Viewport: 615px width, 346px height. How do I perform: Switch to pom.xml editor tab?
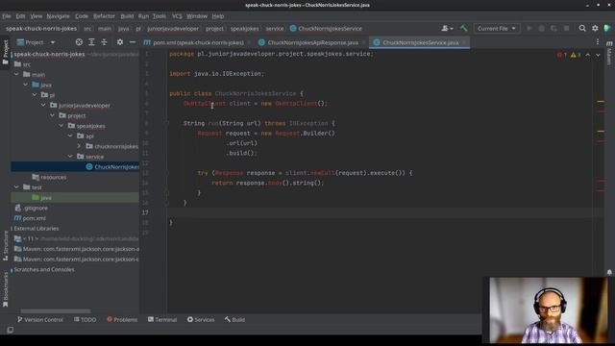click(x=194, y=42)
